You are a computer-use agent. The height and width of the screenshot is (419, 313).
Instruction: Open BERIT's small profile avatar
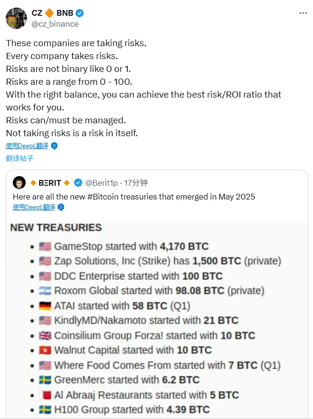click(x=19, y=182)
